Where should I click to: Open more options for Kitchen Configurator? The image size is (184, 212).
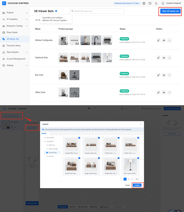169,40
